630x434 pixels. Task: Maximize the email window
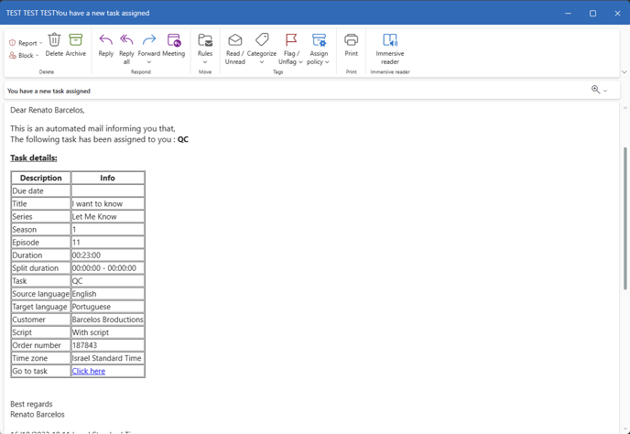592,13
